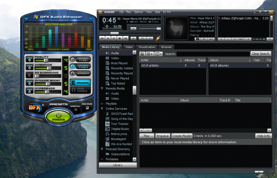Stop the Winamp playback

[120, 38]
